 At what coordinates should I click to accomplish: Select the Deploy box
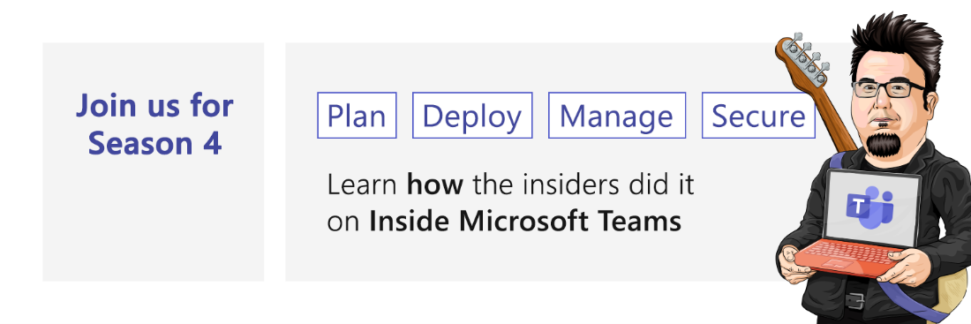[x=472, y=116]
